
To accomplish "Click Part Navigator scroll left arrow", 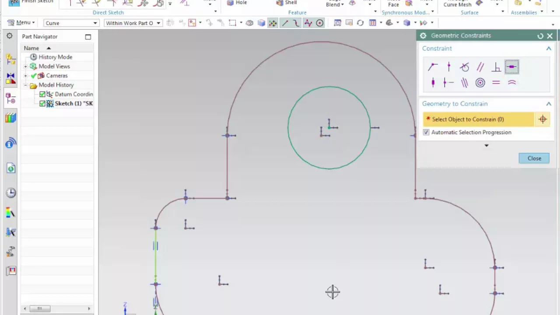I will coord(24,308).
